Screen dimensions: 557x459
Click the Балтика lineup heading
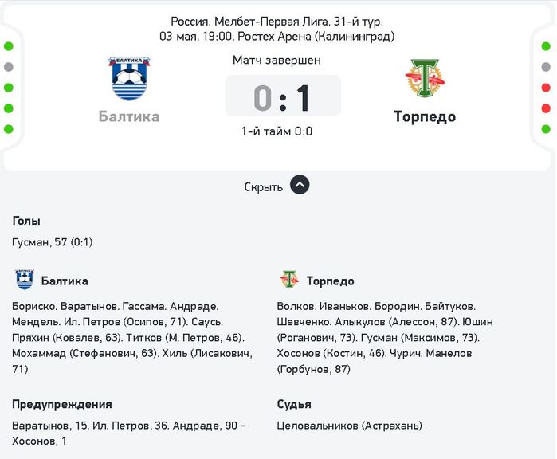[65, 281]
